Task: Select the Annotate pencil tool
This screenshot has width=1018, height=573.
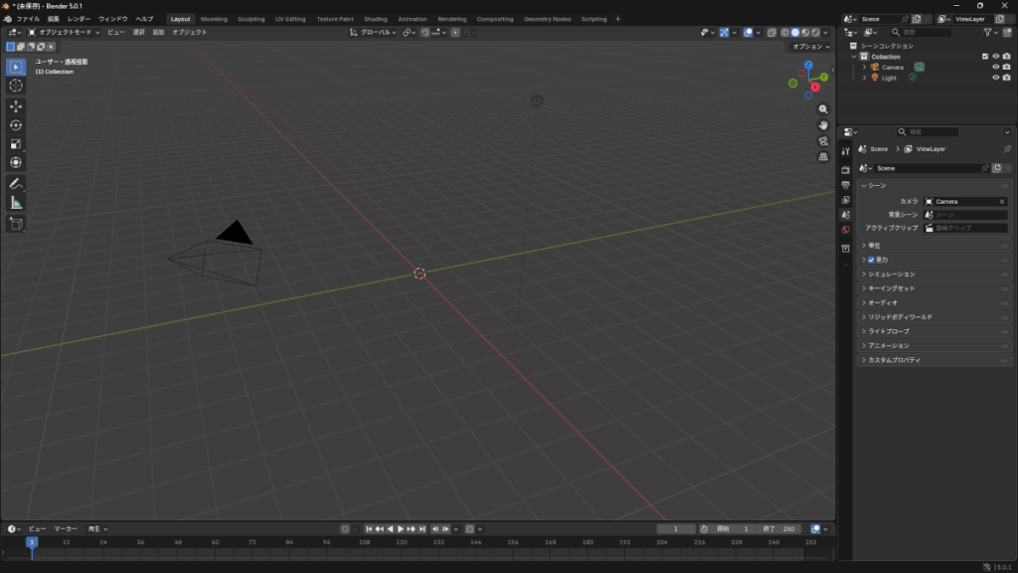Action: tap(16, 184)
